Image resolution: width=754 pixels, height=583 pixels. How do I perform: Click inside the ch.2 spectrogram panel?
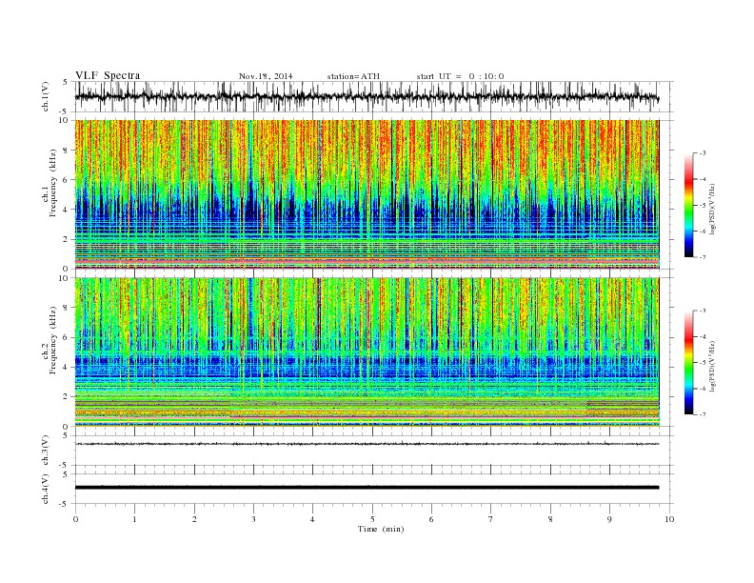point(367,352)
